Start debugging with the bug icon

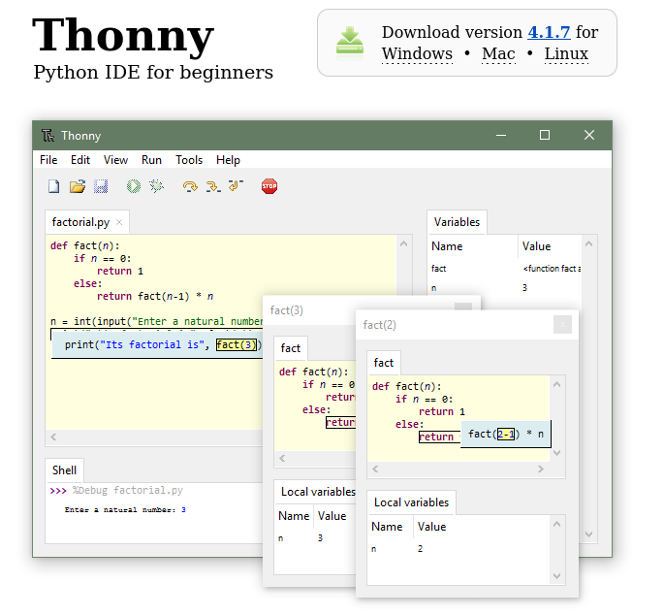(156, 186)
